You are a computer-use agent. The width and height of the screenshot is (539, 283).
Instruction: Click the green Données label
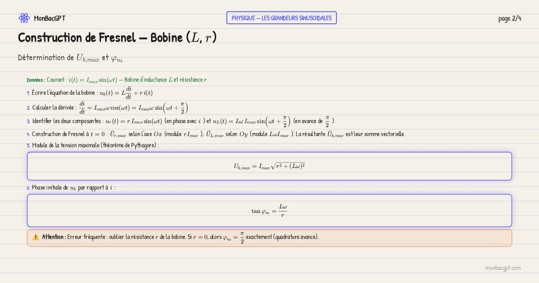pyautogui.click(x=35, y=80)
